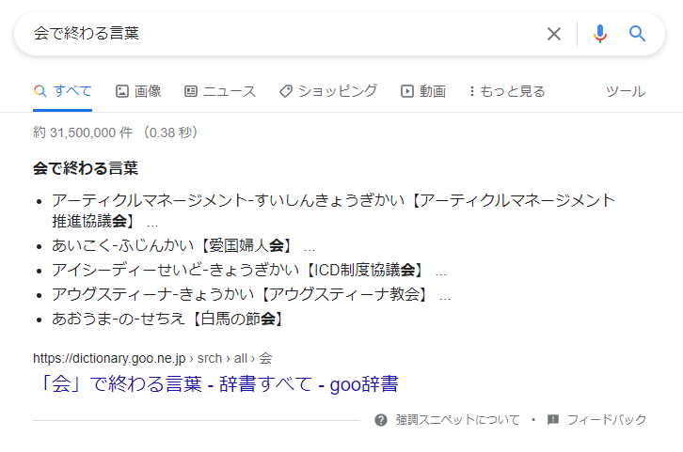This screenshot has width=683, height=452.
Task: Open the goo辞書 result title link
Action: click(217, 383)
